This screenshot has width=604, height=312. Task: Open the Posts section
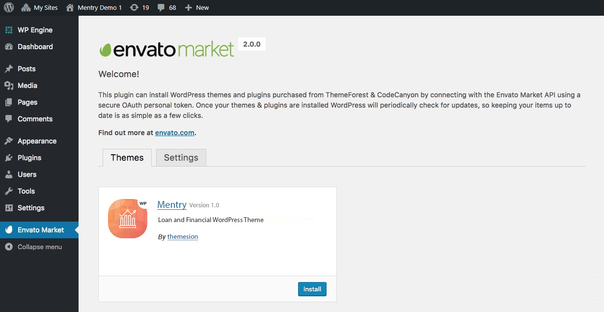point(27,69)
